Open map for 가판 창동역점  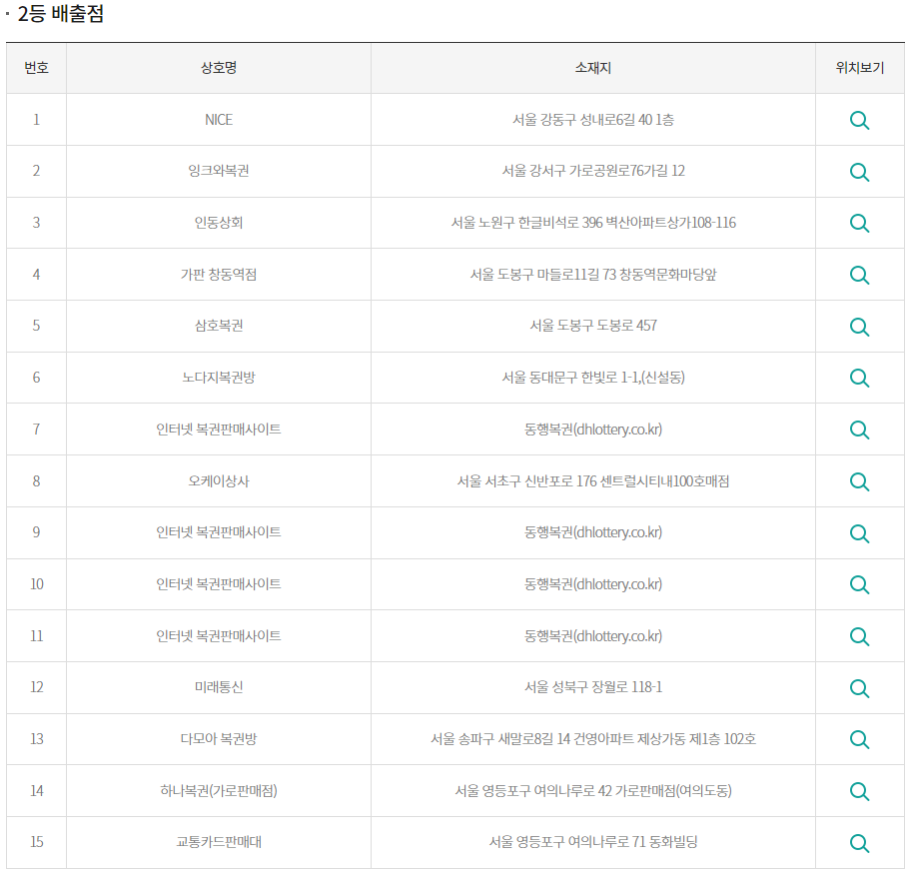click(x=859, y=275)
